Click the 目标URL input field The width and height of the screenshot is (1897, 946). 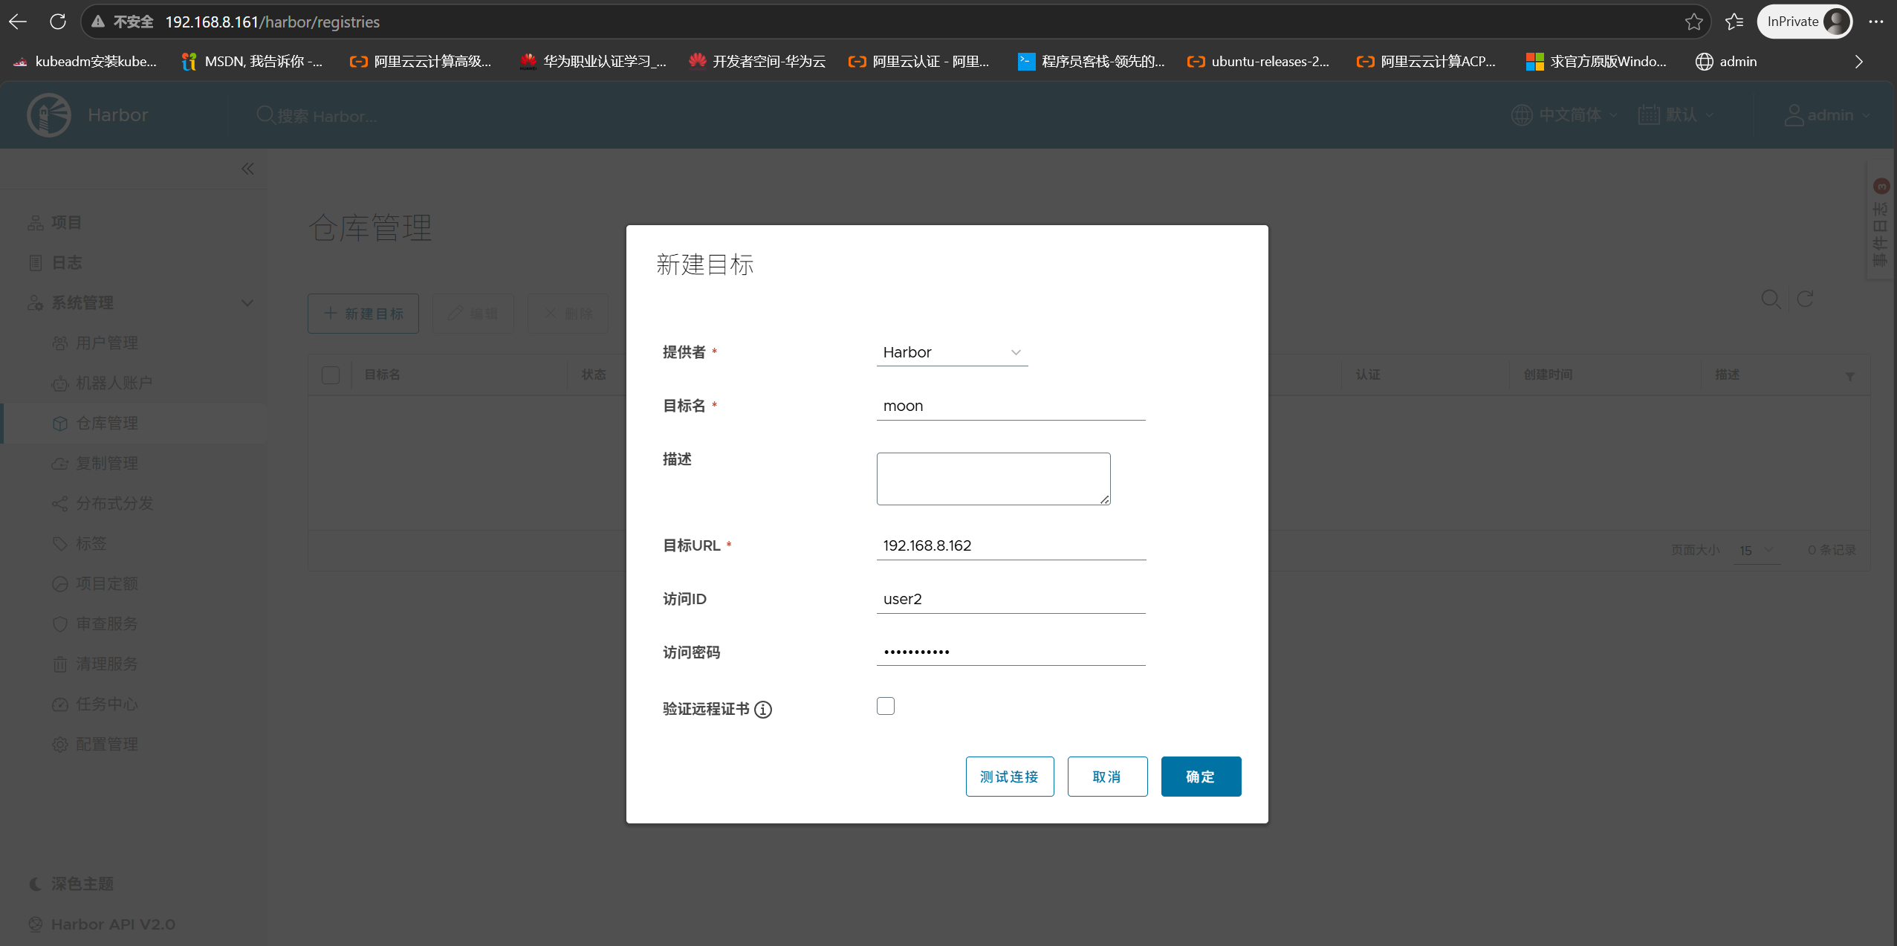[x=1011, y=545]
